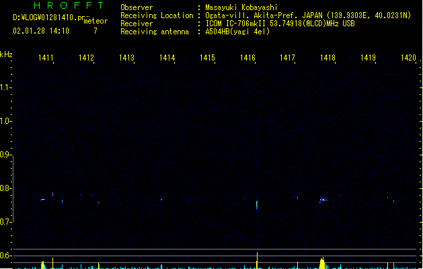Click the vertical meteor echo streak at 1416
Image resolution: width=423 pixels, height=269 pixels.
(x=257, y=205)
